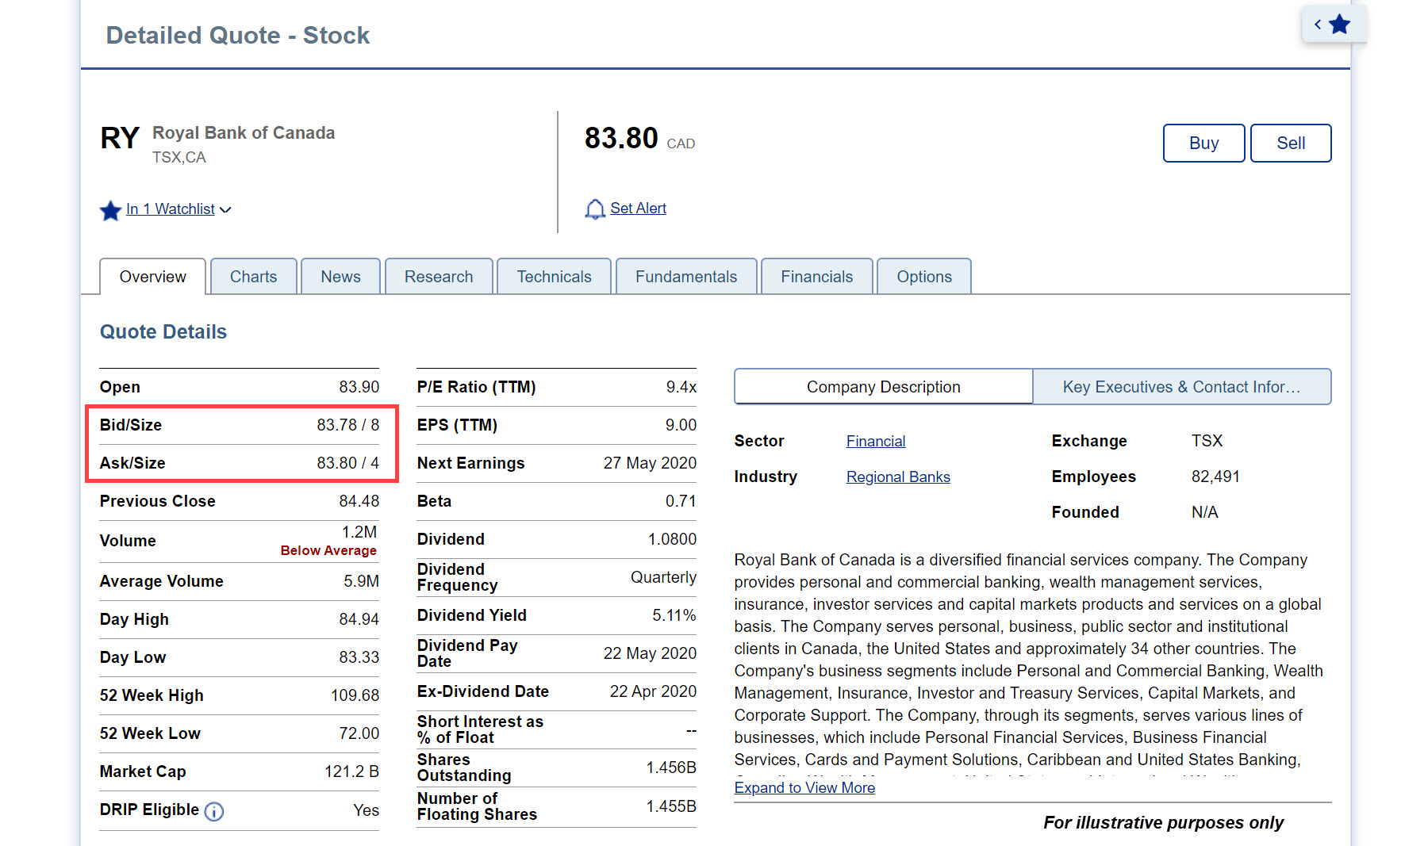
Task: Follow the Regional Banks industry link
Action: (897, 477)
